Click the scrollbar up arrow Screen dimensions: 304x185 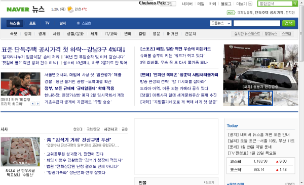click(301, 3)
